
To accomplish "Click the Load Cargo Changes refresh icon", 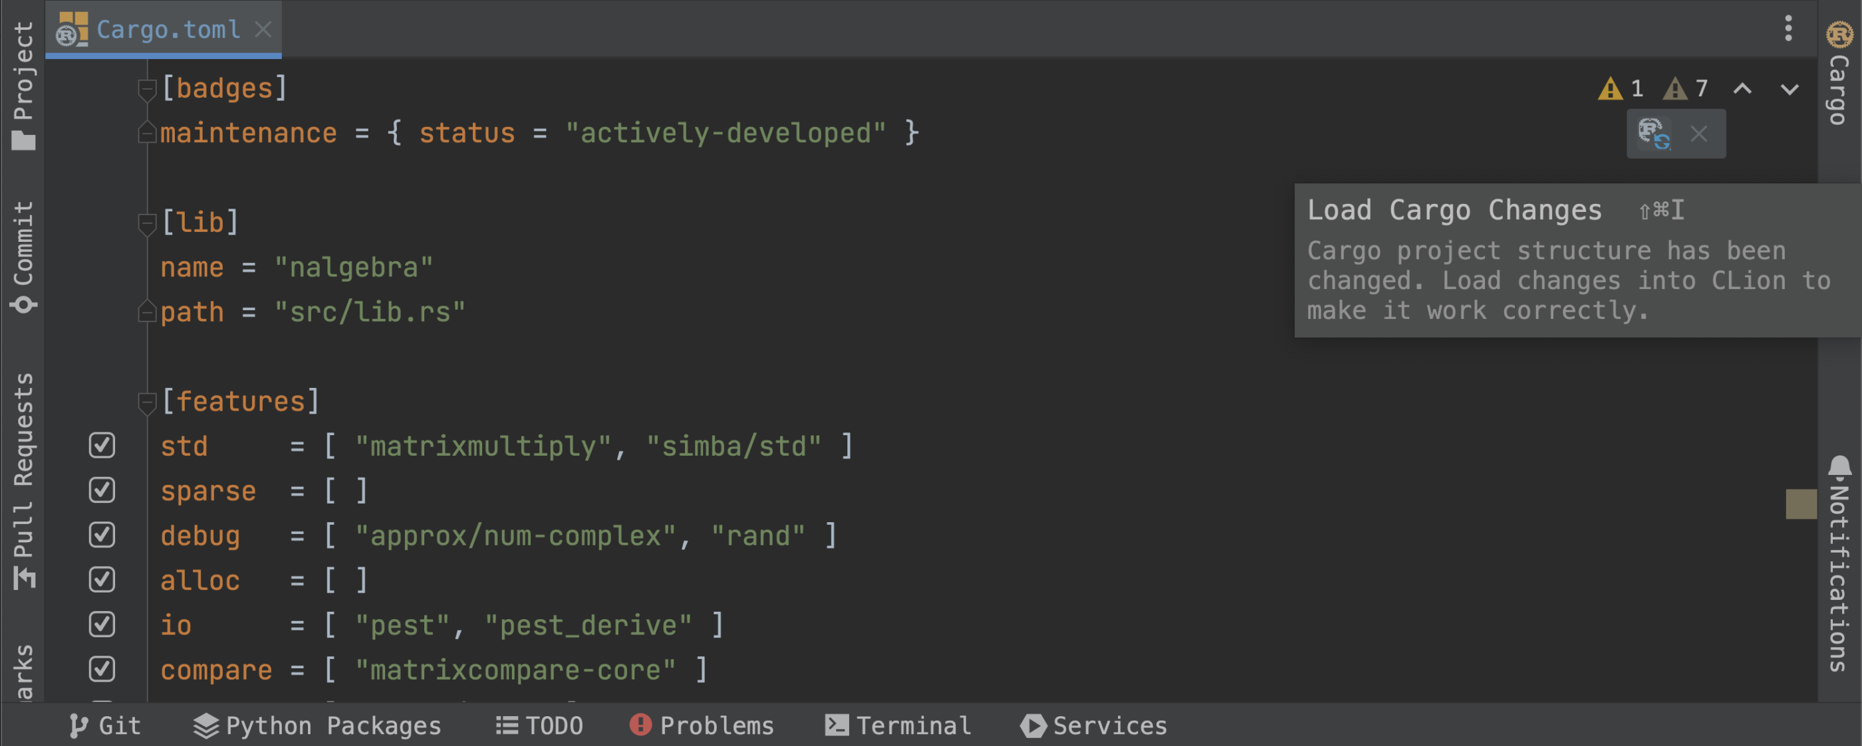I will pos(1653,134).
